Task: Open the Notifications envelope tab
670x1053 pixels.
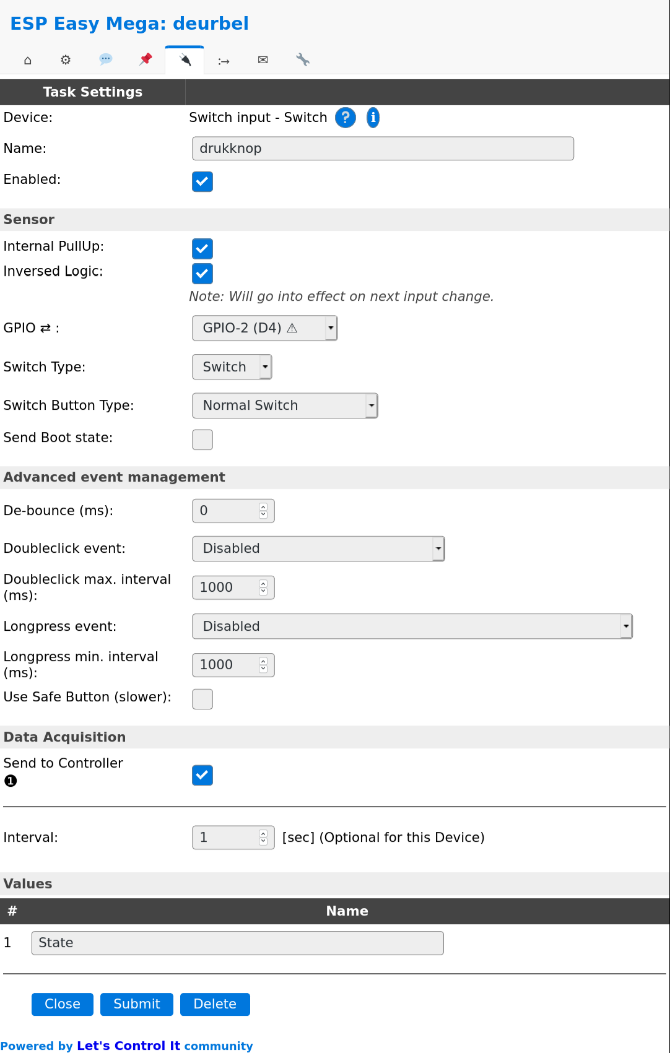Action: pos(263,60)
